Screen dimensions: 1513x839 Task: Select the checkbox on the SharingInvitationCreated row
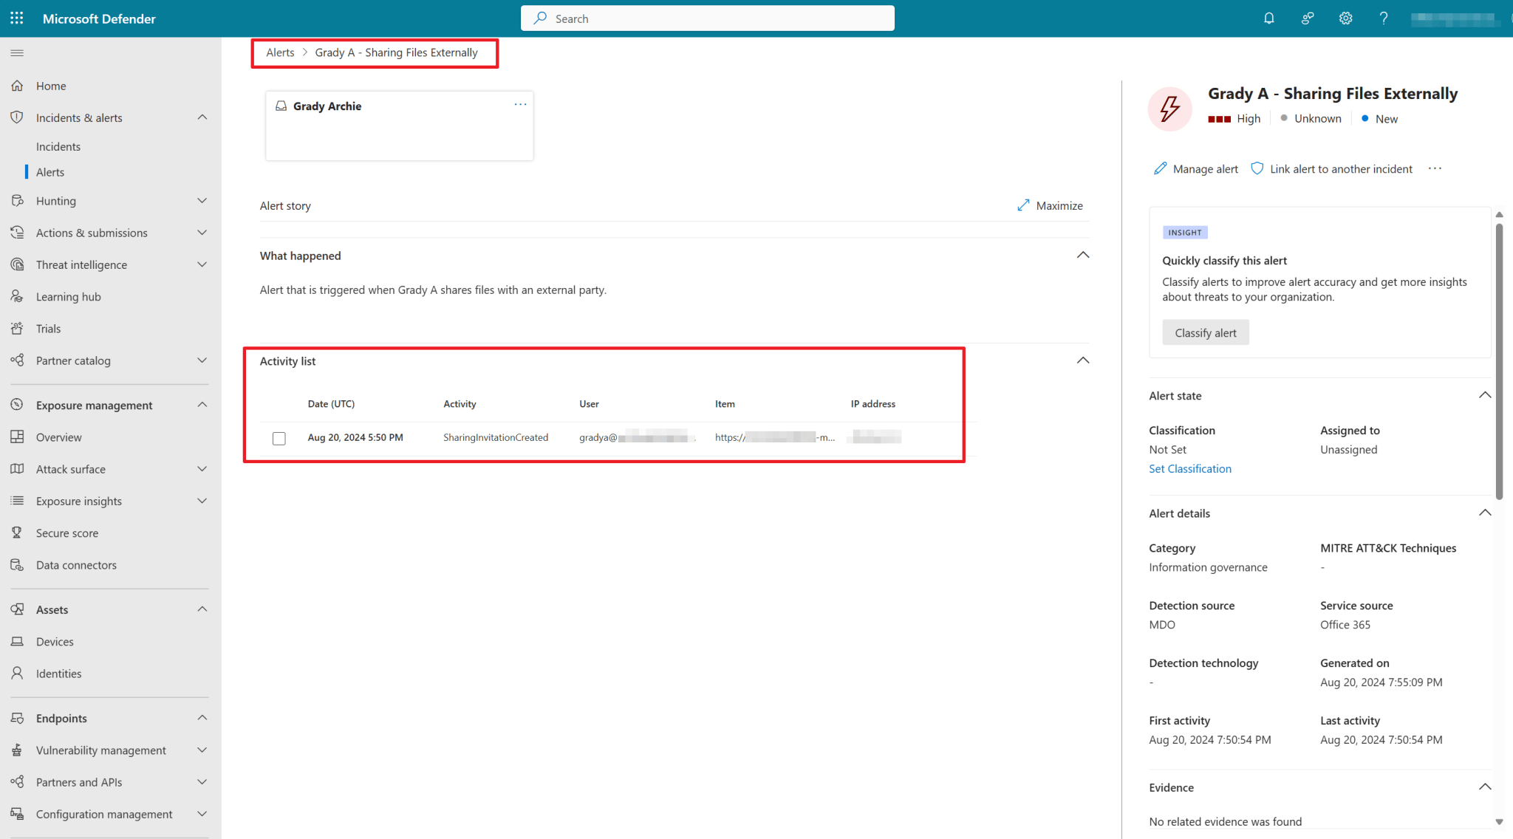(279, 438)
